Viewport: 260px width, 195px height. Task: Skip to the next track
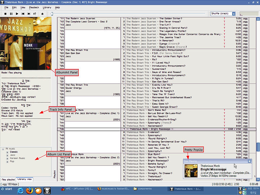(x=29, y=14)
